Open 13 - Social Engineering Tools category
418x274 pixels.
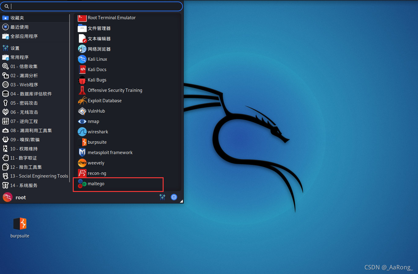click(35, 176)
